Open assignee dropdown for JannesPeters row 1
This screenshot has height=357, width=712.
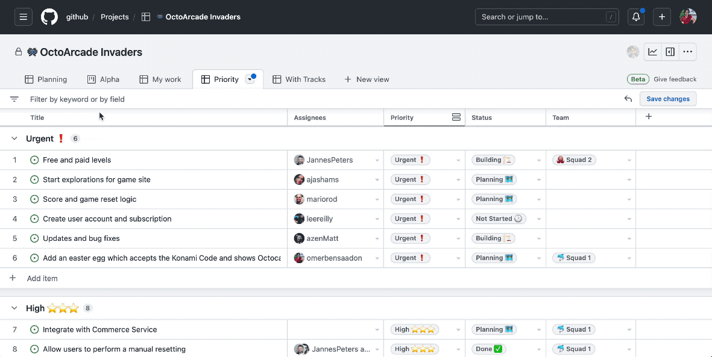tap(377, 161)
